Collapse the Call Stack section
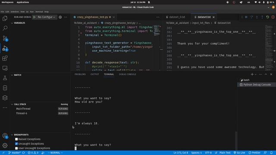 (x=20, y=104)
